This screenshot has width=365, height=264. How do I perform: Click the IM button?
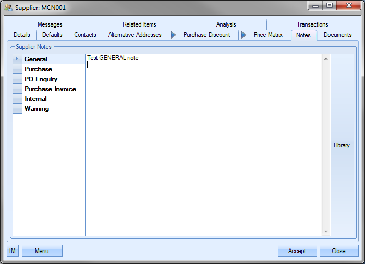coord(13,251)
